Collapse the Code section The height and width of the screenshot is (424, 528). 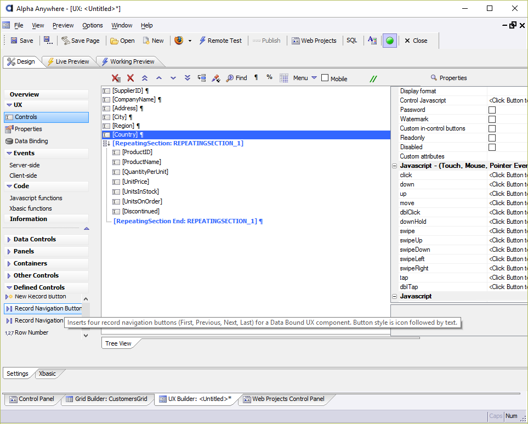tap(9, 186)
